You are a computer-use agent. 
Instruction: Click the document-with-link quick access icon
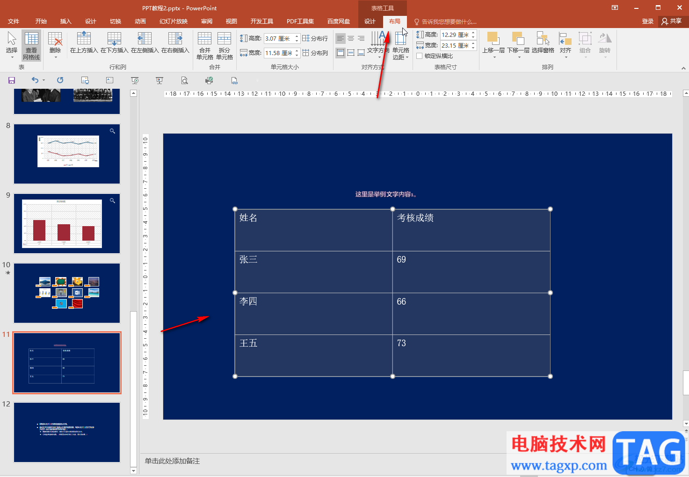(x=234, y=80)
